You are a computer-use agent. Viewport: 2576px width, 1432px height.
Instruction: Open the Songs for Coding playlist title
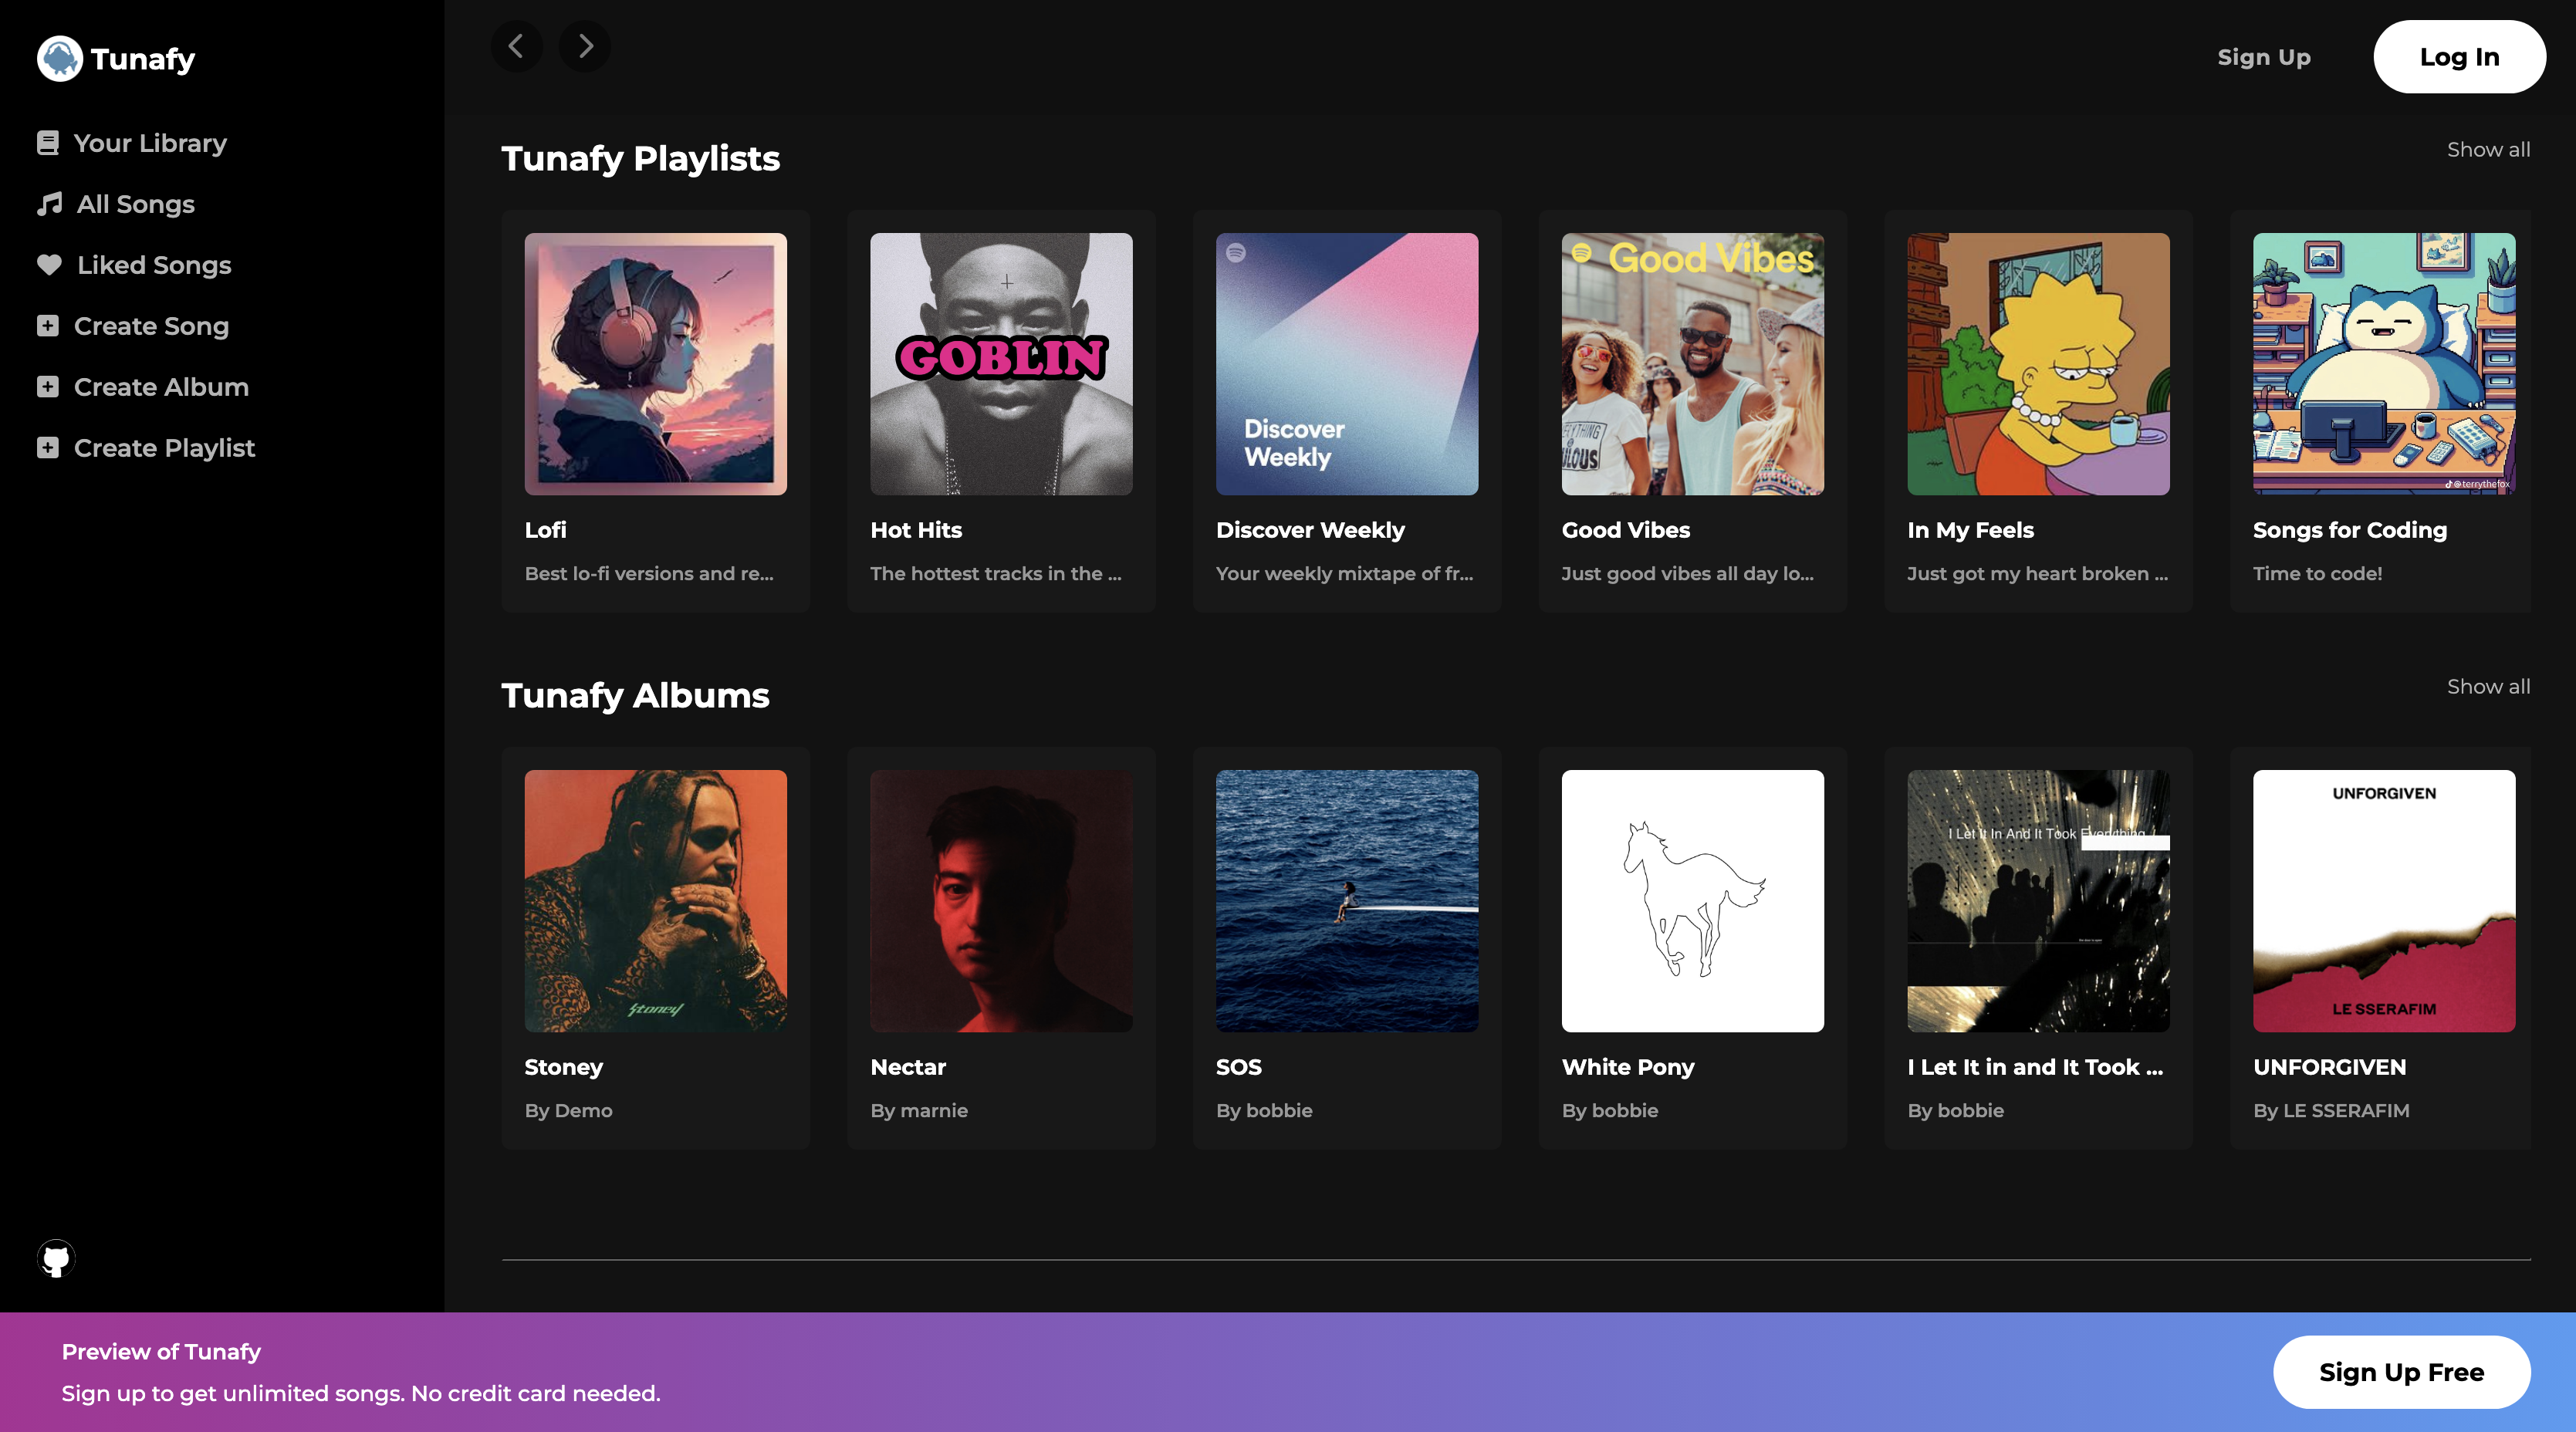[2349, 530]
